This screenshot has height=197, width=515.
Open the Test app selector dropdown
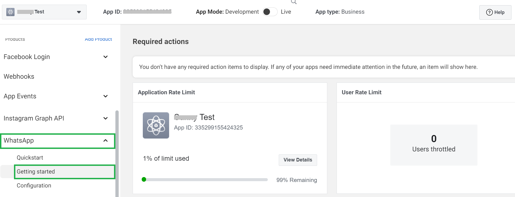(79, 12)
